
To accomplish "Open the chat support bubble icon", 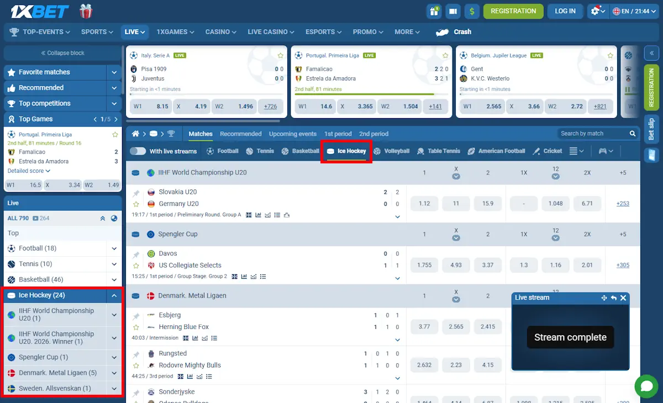I will click(646, 386).
